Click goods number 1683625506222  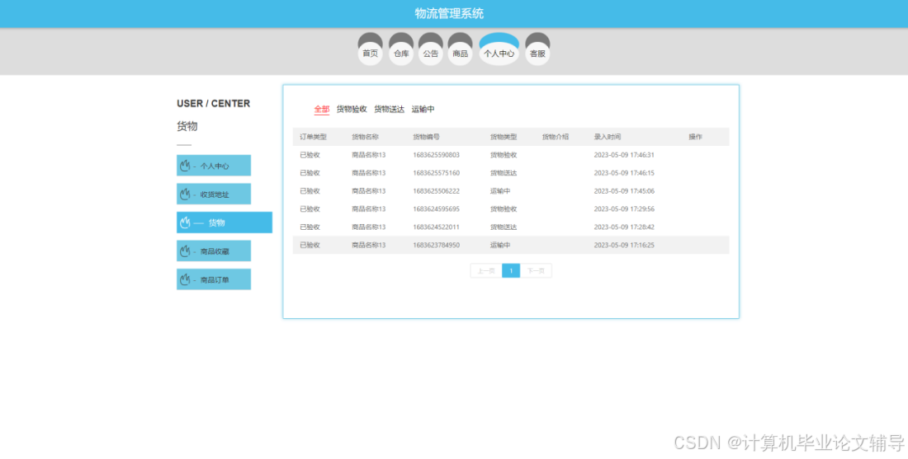pyautogui.click(x=436, y=190)
